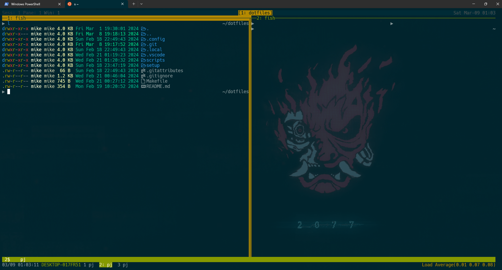Select the scripts directory name
The width and height of the screenshot is (502, 270).
(x=156, y=60)
